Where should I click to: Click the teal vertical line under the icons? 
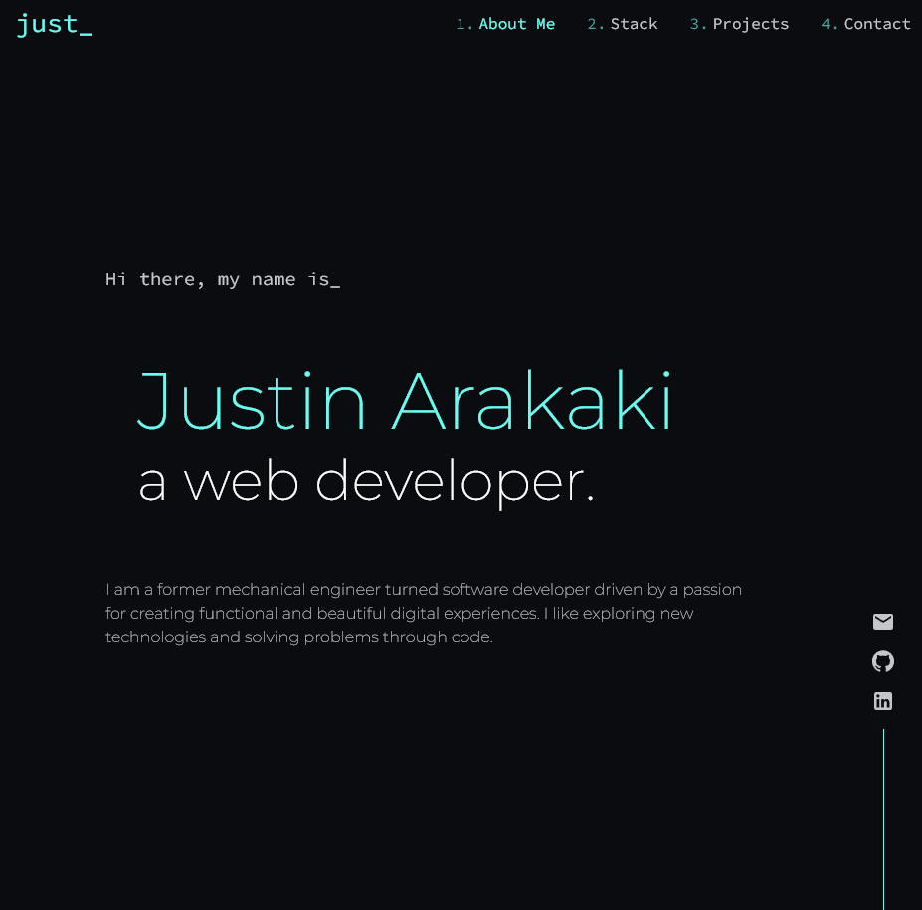coord(883,816)
